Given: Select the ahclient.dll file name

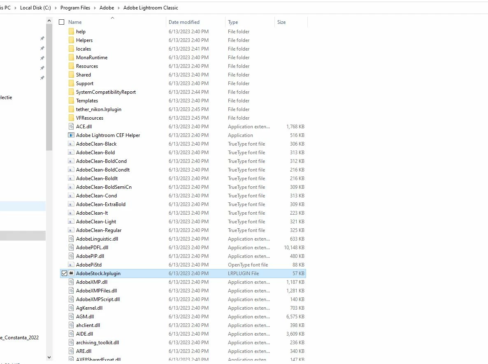Looking at the screenshot, I should pyautogui.click(x=88, y=325).
